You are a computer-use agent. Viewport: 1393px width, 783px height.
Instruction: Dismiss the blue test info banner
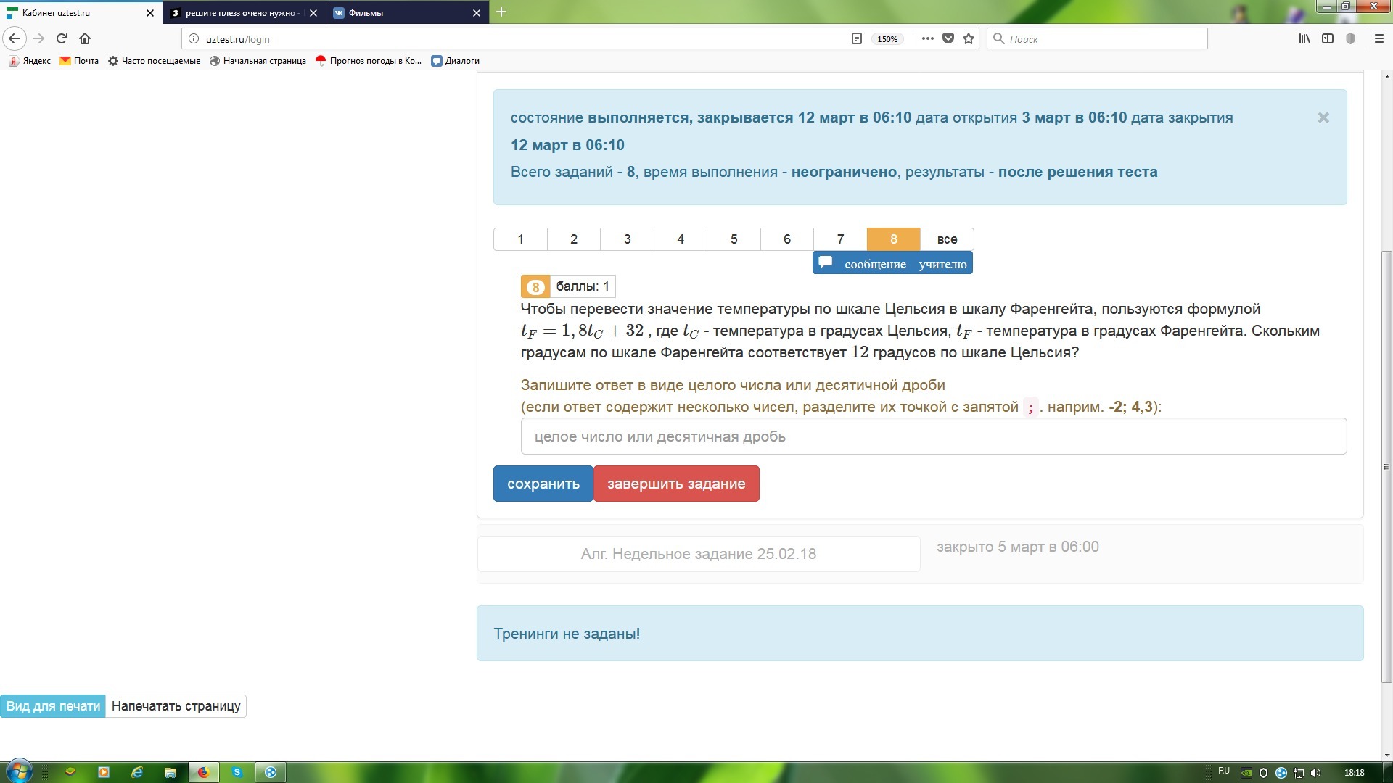pos(1323,117)
